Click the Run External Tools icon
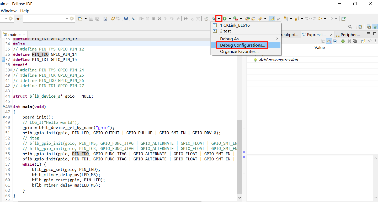Screen dimensions: 378x202 click(236, 19)
